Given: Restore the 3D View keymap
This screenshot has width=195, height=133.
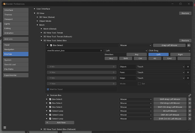Looking at the screenshot, I should coord(185,13).
